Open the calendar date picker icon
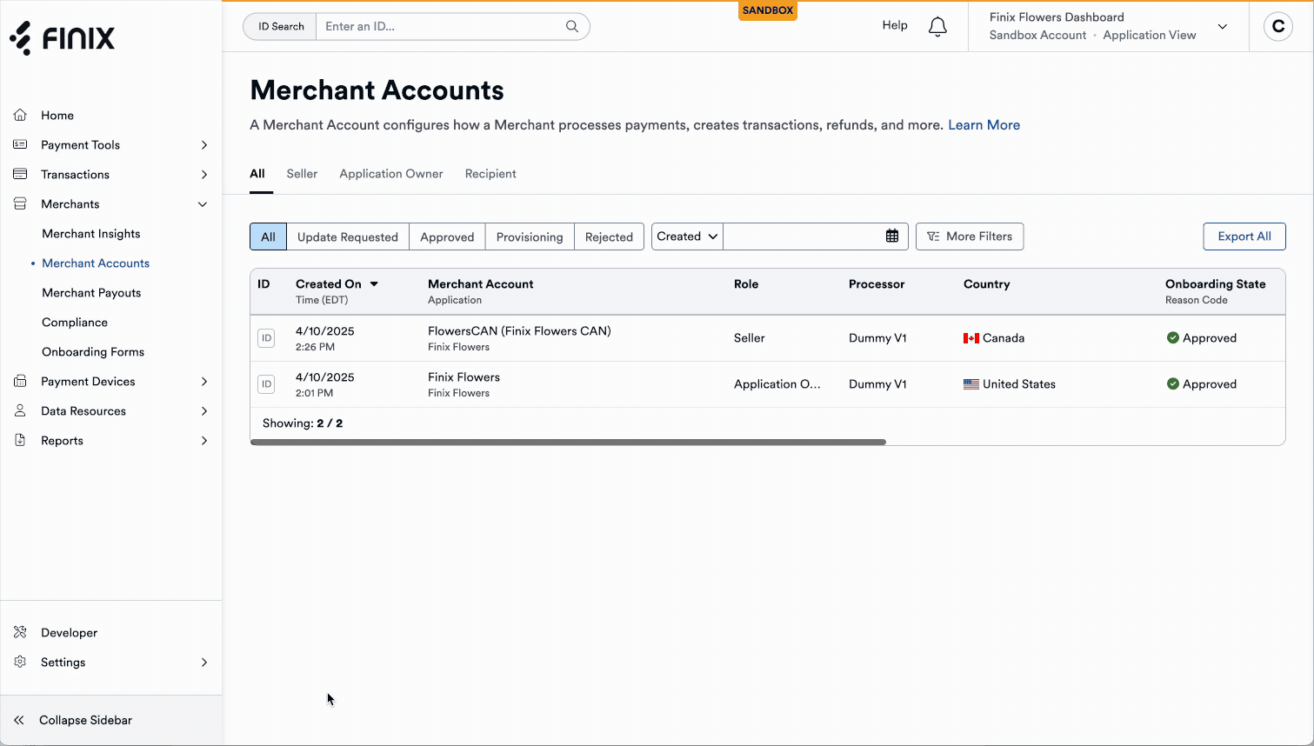 point(891,236)
